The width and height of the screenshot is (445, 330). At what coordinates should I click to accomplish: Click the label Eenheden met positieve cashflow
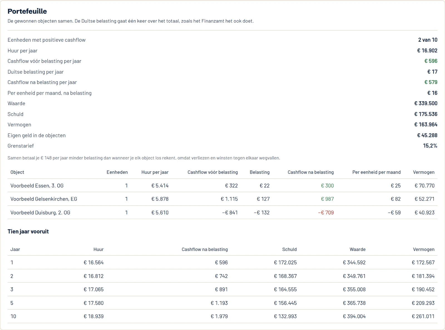[46, 40]
